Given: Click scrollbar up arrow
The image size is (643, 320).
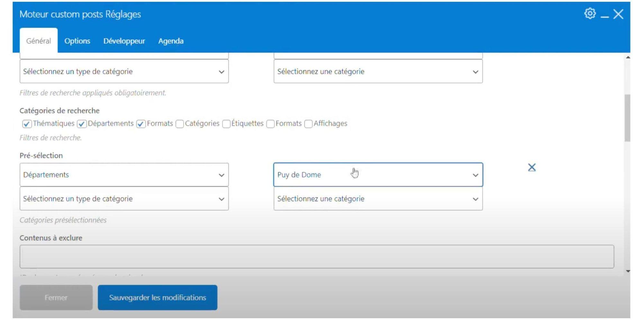Looking at the screenshot, I should [x=628, y=57].
